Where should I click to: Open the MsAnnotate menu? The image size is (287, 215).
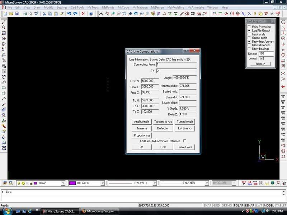tap(196, 8)
